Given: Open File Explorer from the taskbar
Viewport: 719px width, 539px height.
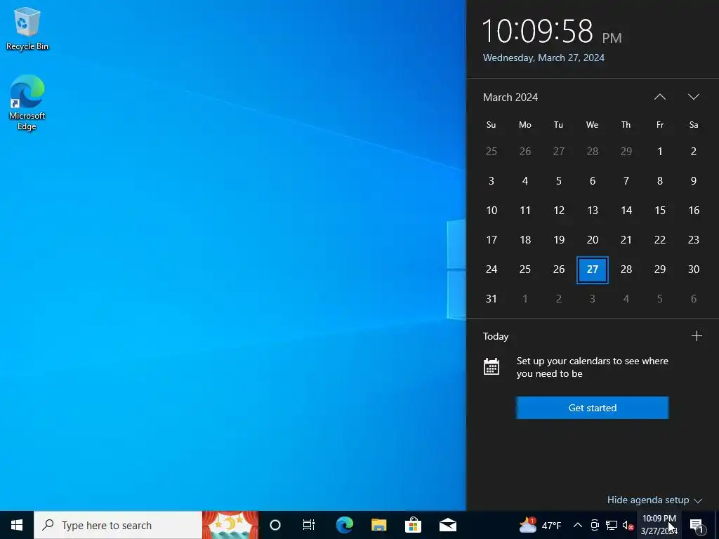Looking at the screenshot, I should 378,525.
